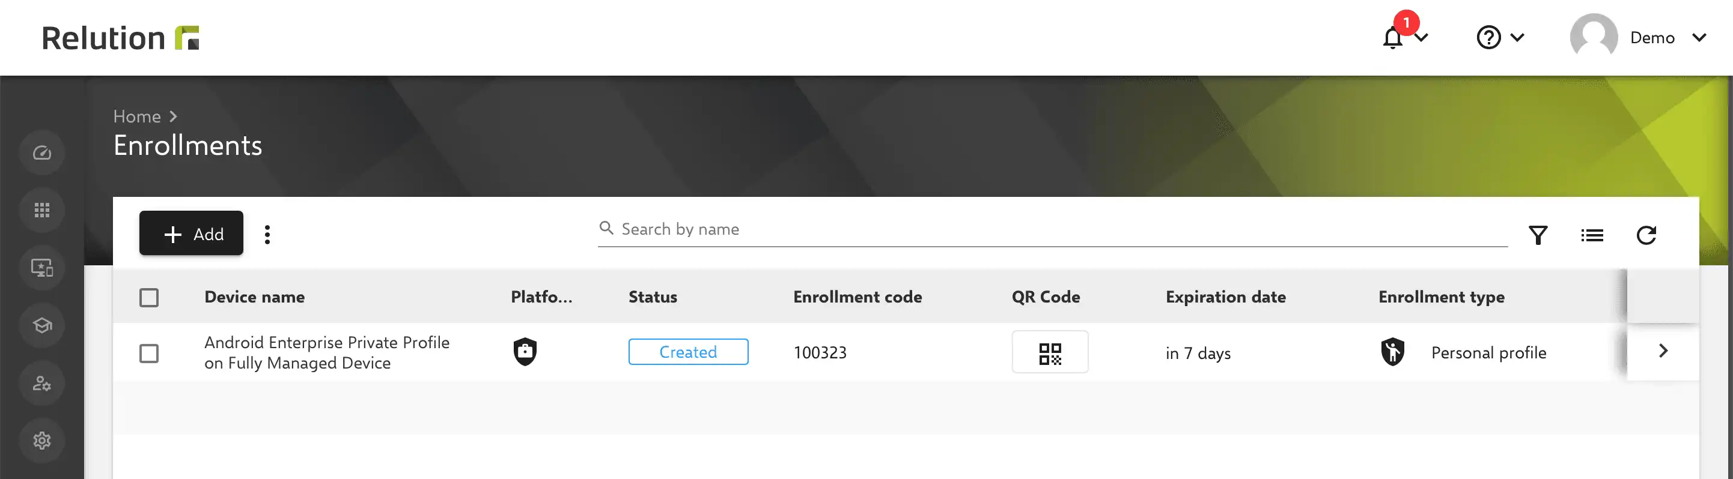Open the list column settings icon
Screen dimensions: 1733x479
pyautogui.click(x=1592, y=235)
